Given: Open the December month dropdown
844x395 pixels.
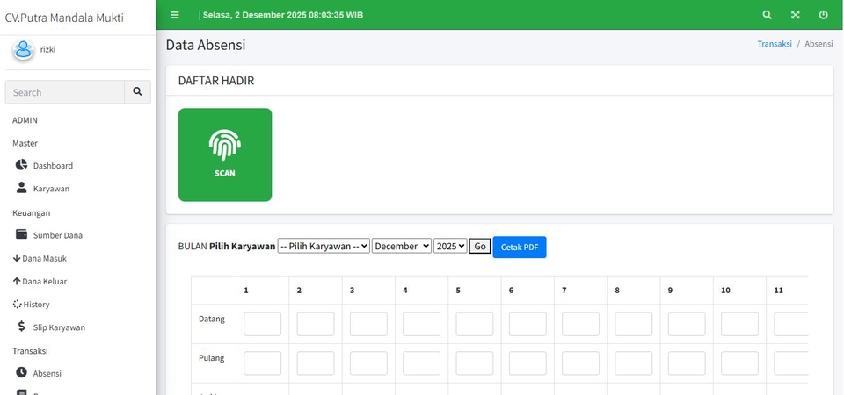Looking at the screenshot, I should (x=402, y=247).
